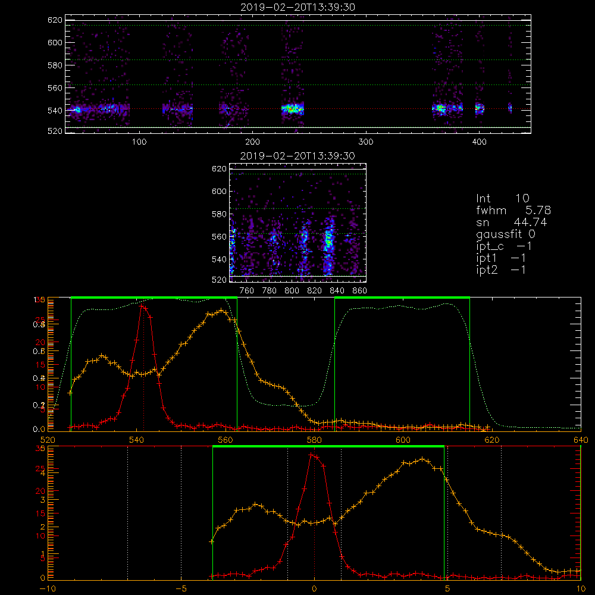Screen dimensions: 595x595
Task: Click the right-hand thick green bar atop profile plot
Action: pyautogui.click(x=402, y=298)
